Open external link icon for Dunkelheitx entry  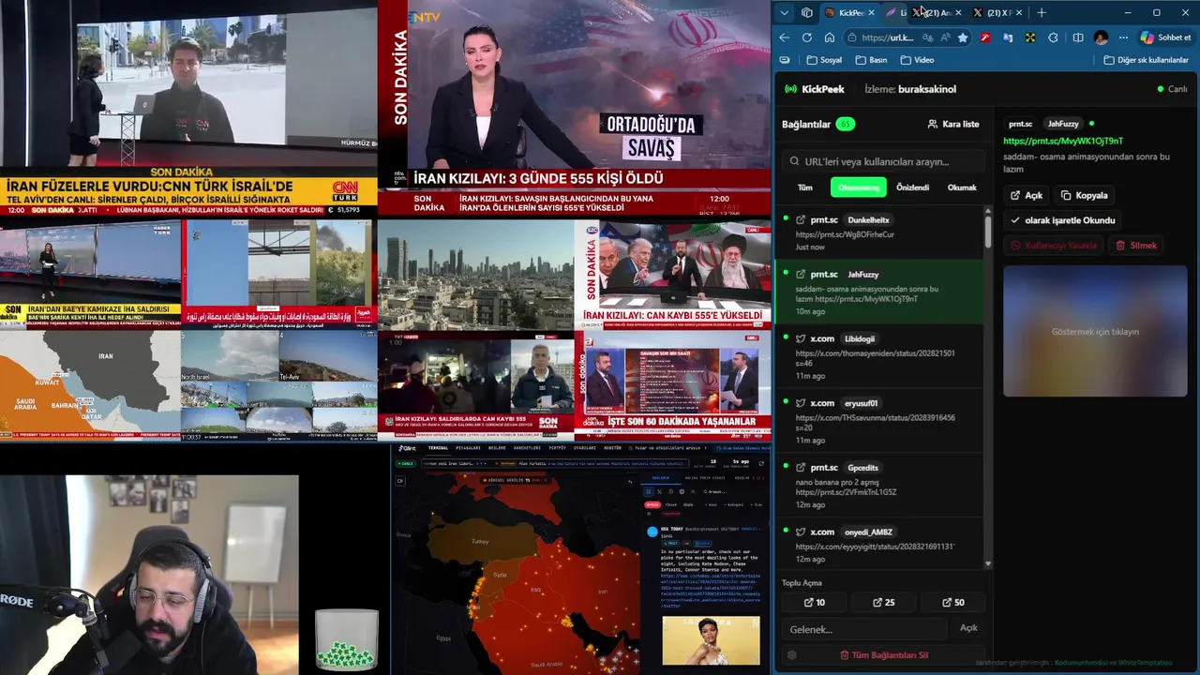(801, 220)
